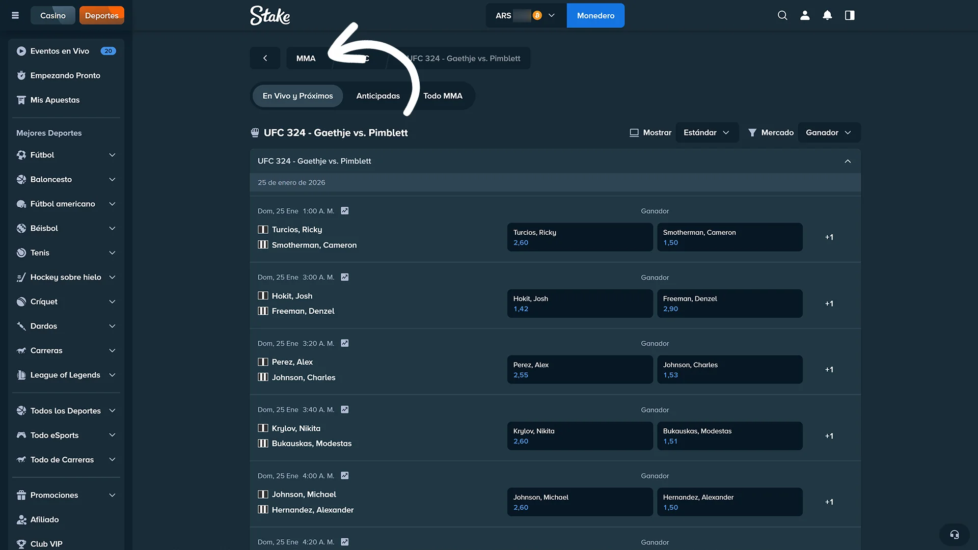Click the hamburger menu icon

(x=15, y=15)
